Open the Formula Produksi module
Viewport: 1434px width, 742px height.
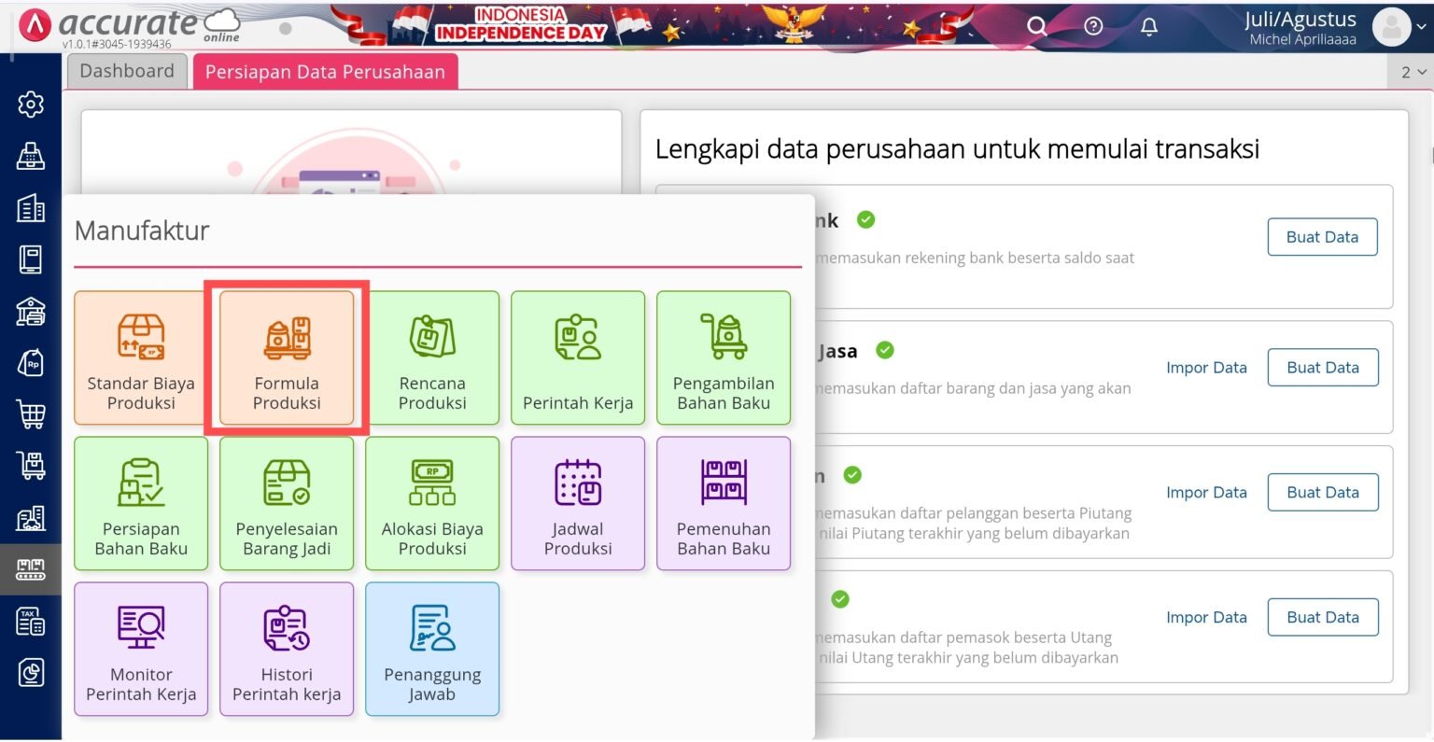286,358
